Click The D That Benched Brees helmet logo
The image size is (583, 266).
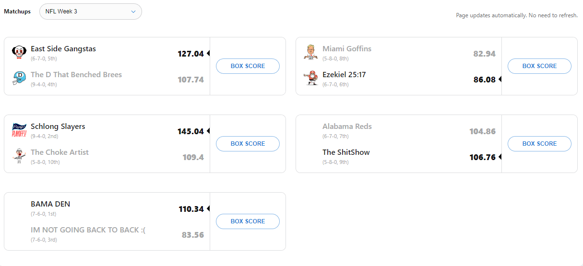19,78
